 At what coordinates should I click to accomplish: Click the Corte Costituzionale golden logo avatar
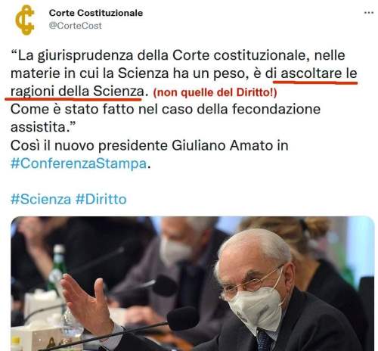pyautogui.click(x=25, y=20)
